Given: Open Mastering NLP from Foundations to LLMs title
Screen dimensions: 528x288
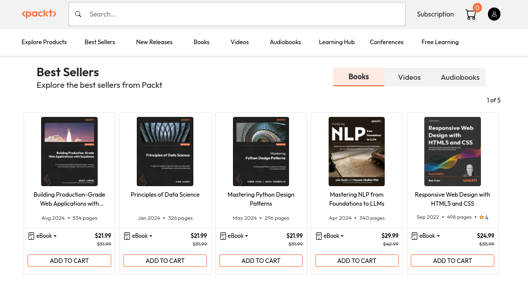Looking at the screenshot, I should click(x=357, y=199).
